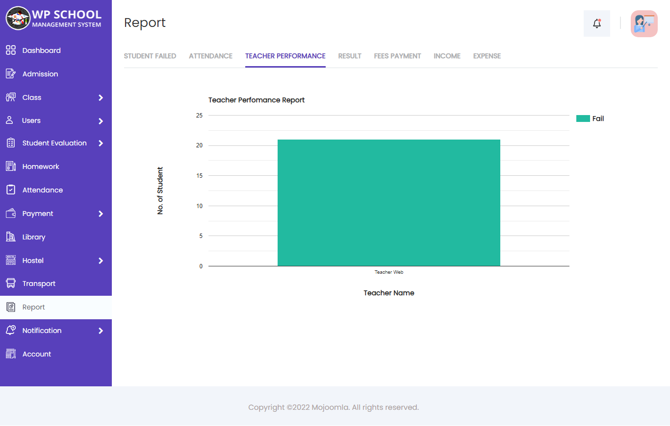Click the Users person icon

coord(9,120)
